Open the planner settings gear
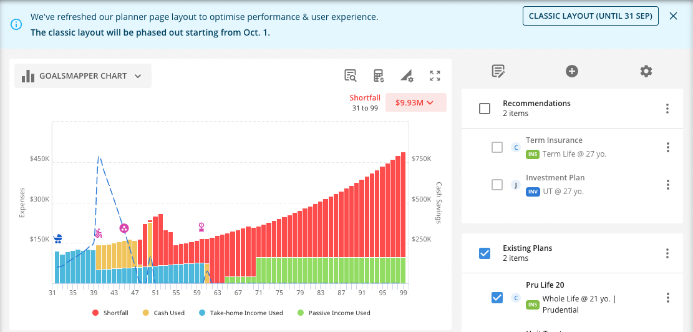The height and width of the screenshot is (332, 693). coord(646,71)
